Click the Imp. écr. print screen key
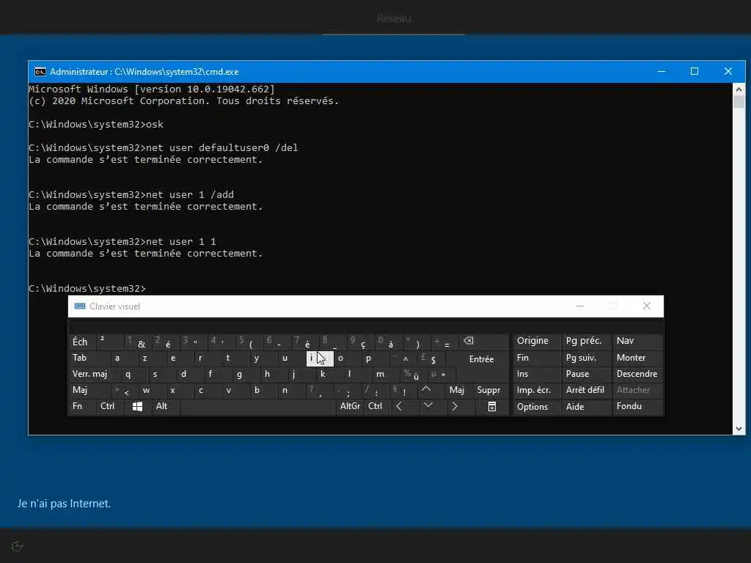The image size is (751, 563). tap(535, 390)
